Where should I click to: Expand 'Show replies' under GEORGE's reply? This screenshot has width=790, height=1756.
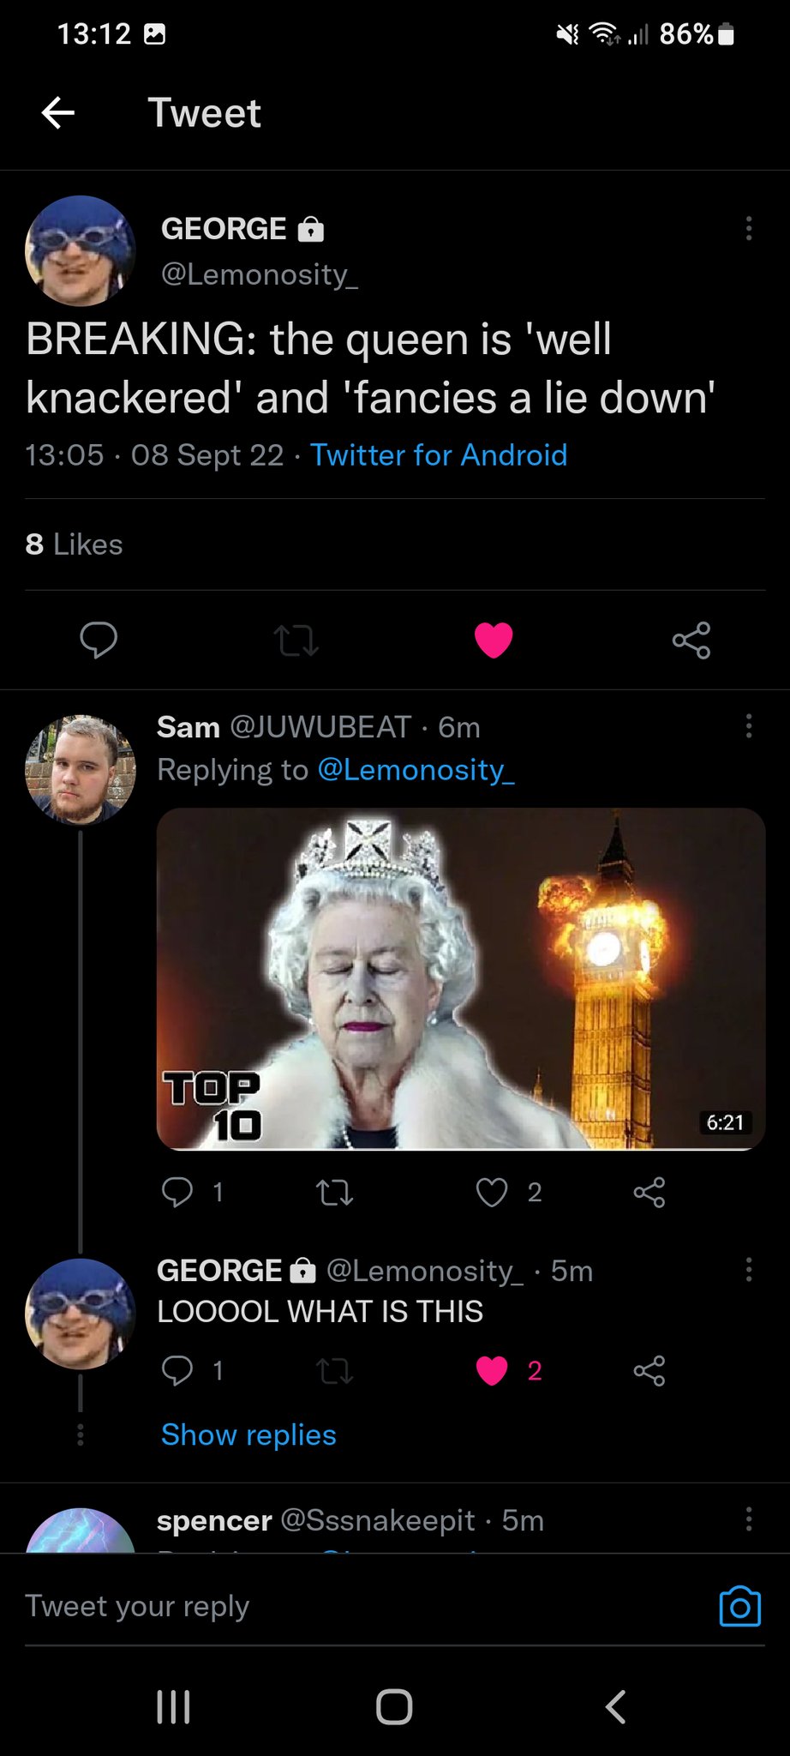[x=248, y=1434]
